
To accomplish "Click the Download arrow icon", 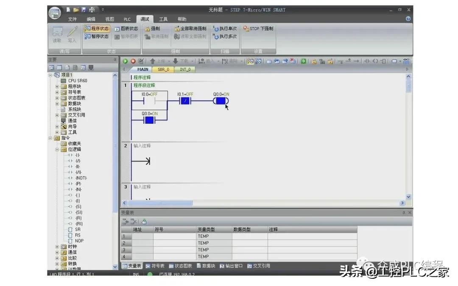I will tap(175, 61).
